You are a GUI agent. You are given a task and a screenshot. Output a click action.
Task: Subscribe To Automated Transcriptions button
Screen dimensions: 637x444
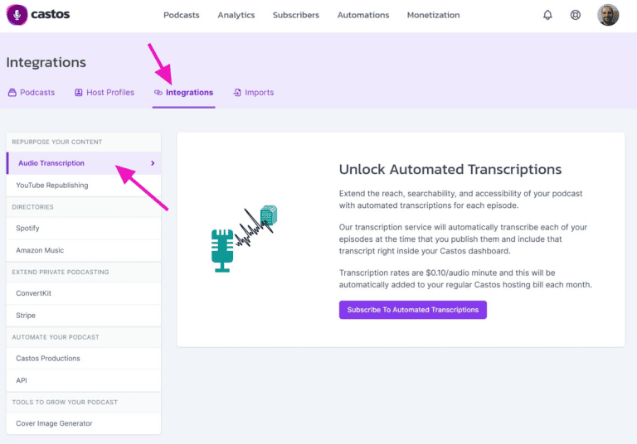pyautogui.click(x=413, y=310)
